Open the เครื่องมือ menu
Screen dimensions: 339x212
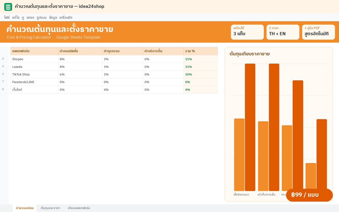pos(66,18)
